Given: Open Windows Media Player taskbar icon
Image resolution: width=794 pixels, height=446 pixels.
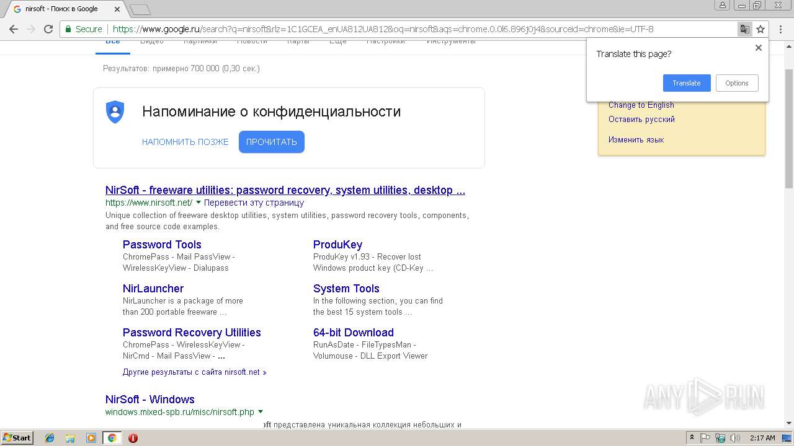Looking at the screenshot, I should 91,438.
